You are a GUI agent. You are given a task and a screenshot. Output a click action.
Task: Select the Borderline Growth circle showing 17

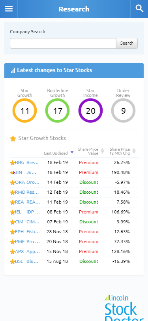point(58,111)
